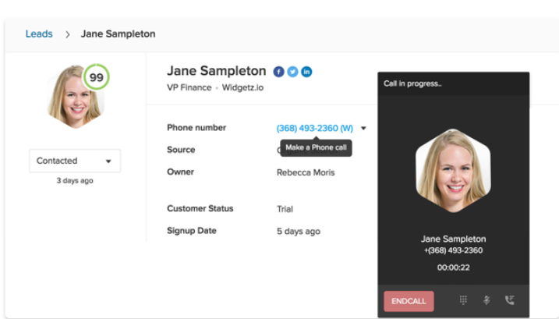Open Jane Sampleton's Twitter profile icon
The image size is (559, 319).
coord(292,72)
